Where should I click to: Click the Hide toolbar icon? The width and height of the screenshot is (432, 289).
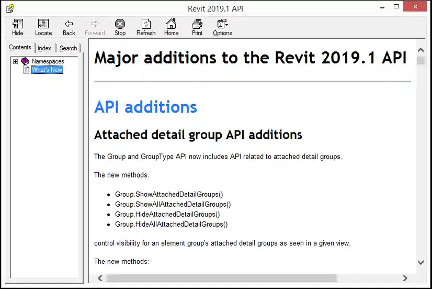18,24
